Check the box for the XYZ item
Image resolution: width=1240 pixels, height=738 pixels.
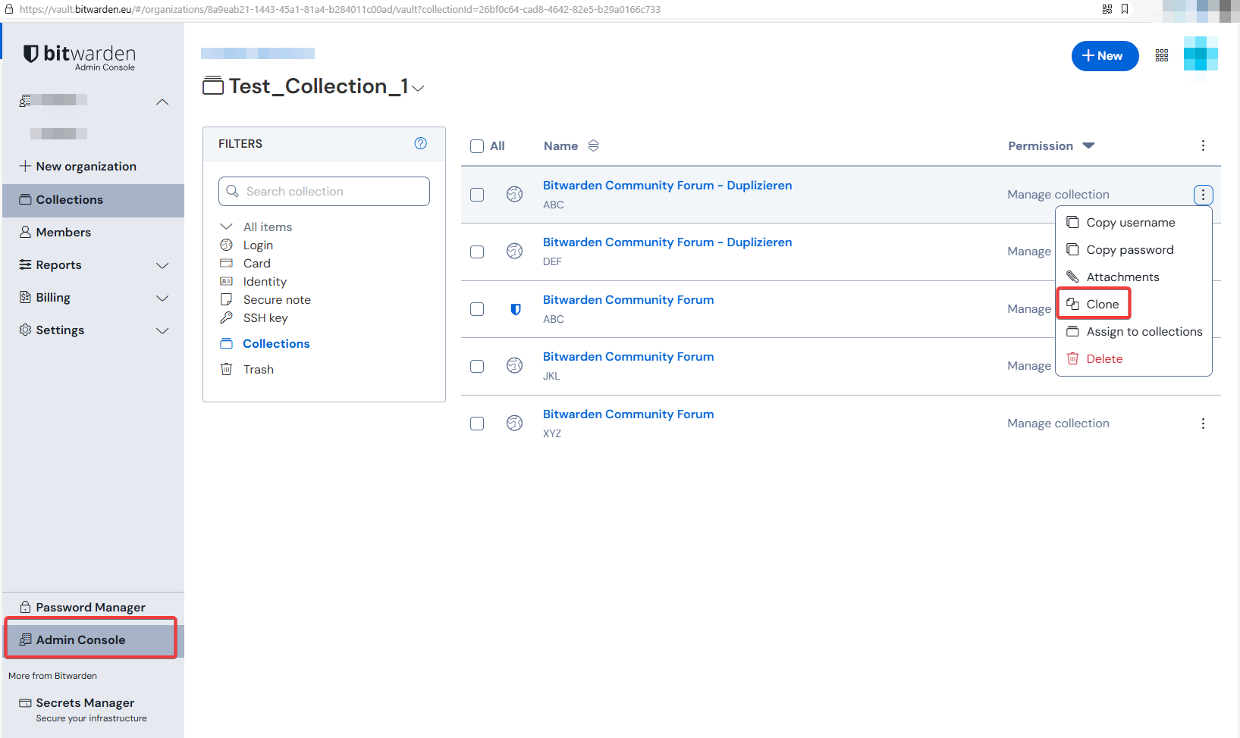click(x=477, y=424)
